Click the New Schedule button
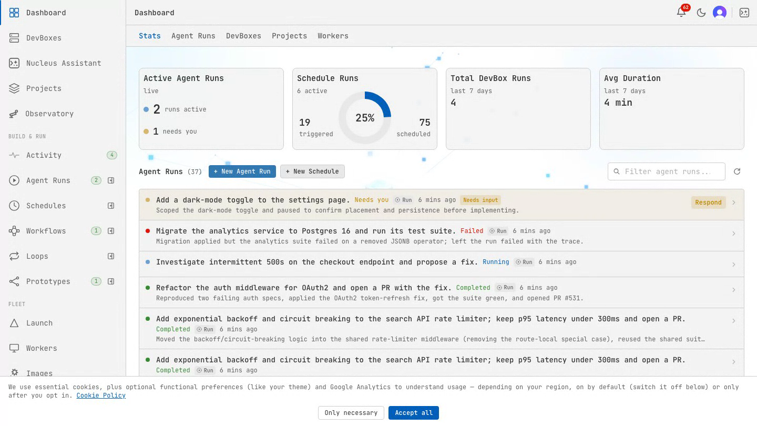 [x=313, y=171]
